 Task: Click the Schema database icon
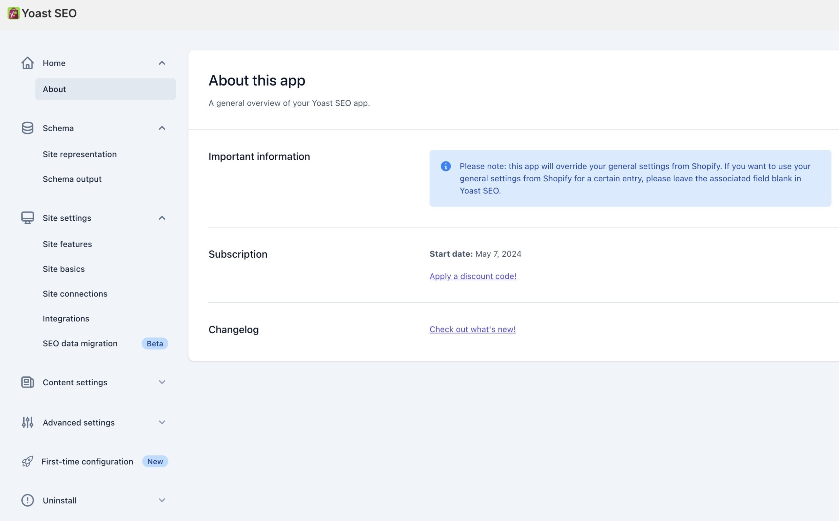click(x=28, y=128)
